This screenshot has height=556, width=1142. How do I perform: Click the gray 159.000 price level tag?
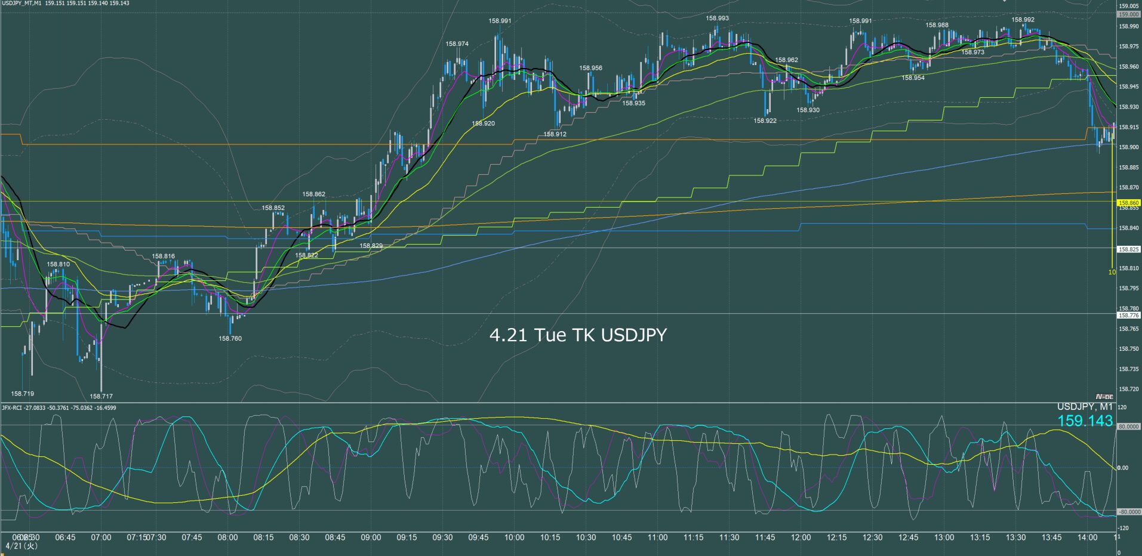click(1129, 14)
